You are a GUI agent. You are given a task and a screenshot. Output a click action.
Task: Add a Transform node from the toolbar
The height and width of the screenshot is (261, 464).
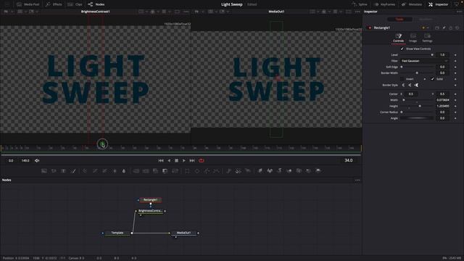point(175,171)
